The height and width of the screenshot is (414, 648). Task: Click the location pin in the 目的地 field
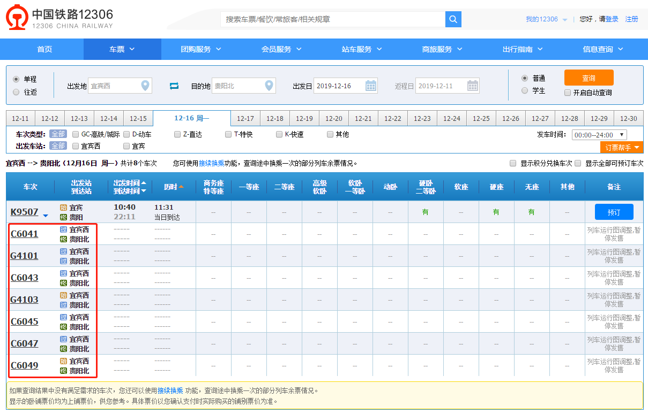(x=269, y=86)
